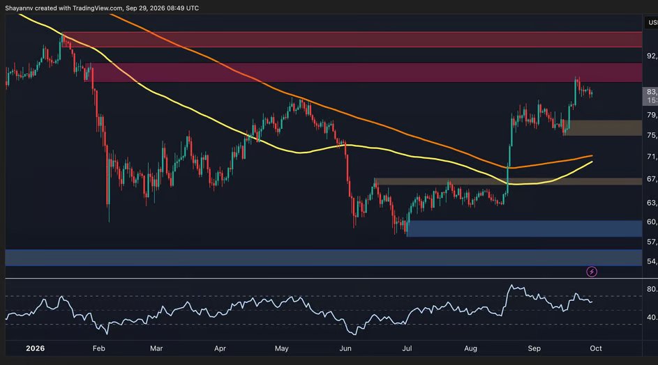This screenshot has height=365, width=658.
Task: Open the USD currency selector
Action: coord(652,22)
